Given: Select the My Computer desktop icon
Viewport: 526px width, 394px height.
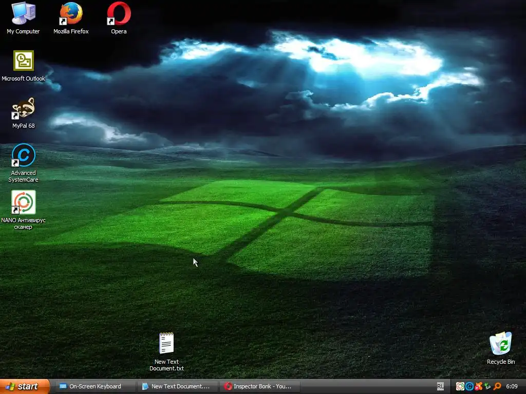Looking at the screenshot, I should (23, 18).
